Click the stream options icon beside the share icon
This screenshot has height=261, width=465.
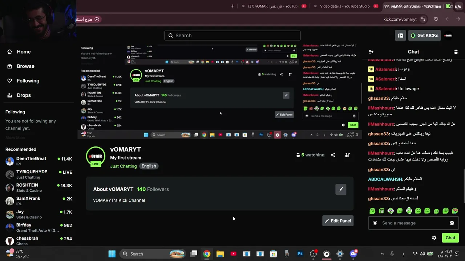click(x=347, y=155)
